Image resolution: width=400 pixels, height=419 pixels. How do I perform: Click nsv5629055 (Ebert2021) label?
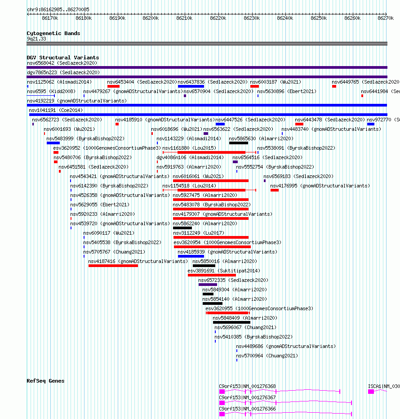pyautogui.click(x=100, y=205)
